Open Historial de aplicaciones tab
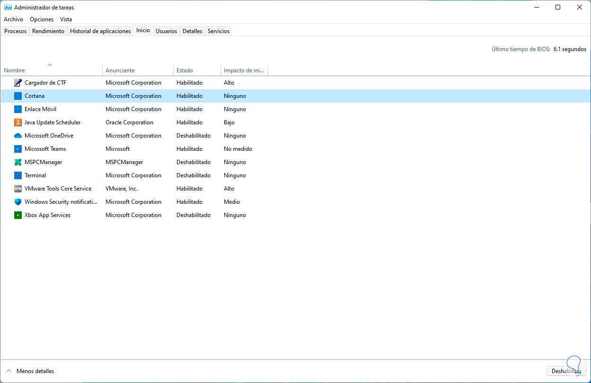591x383 pixels. tap(100, 31)
